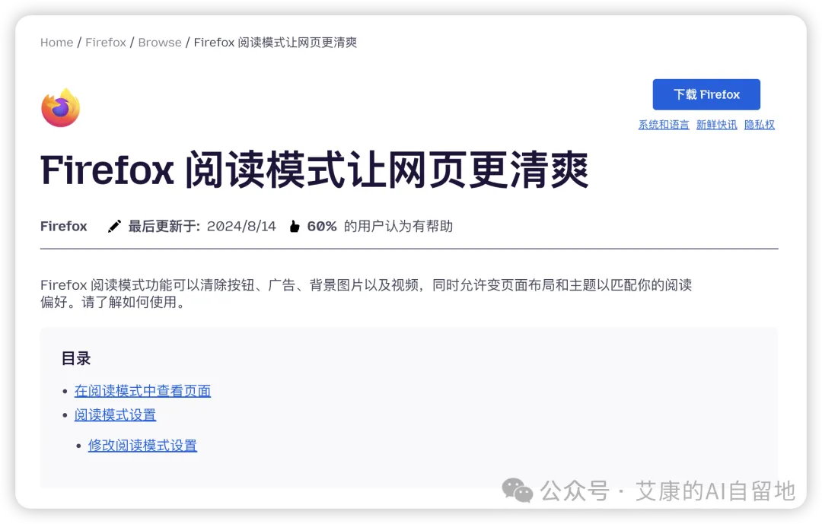Click the pencil edit icon
Screen dimensions: 822x524
tap(114, 227)
